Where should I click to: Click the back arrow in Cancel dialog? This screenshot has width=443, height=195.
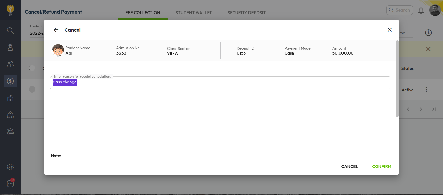56,30
